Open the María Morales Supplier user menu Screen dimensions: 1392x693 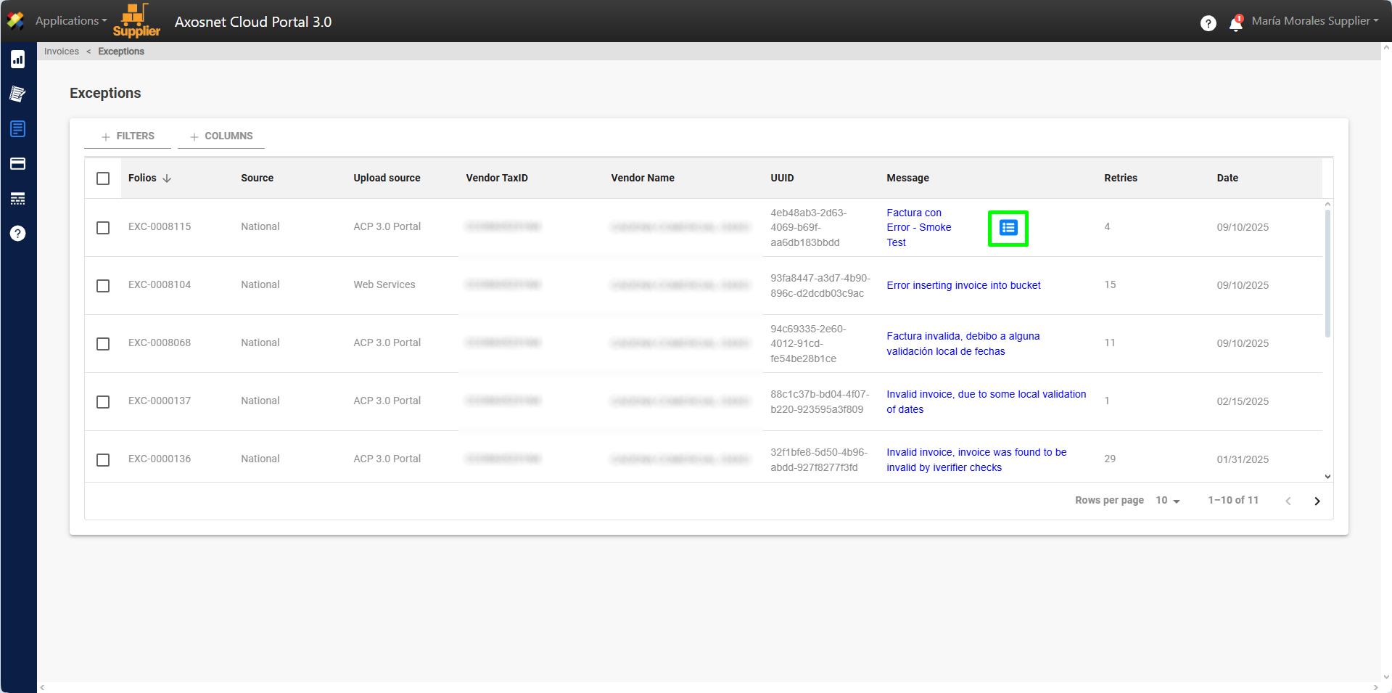pos(1314,21)
